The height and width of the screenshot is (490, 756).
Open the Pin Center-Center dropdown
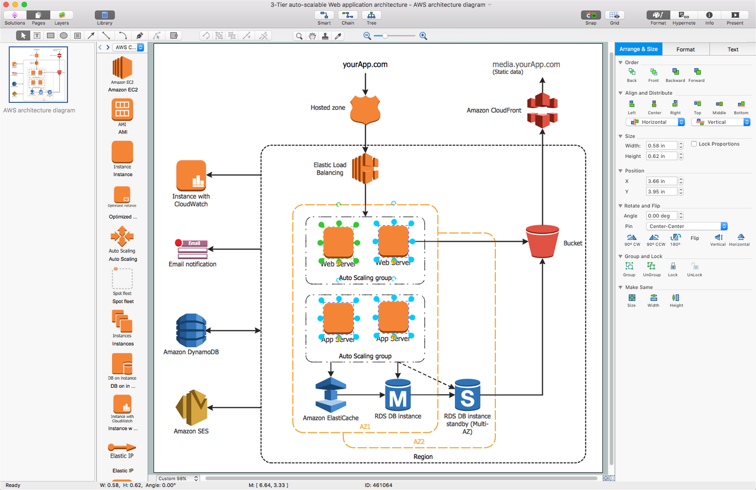tap(687, 226)
